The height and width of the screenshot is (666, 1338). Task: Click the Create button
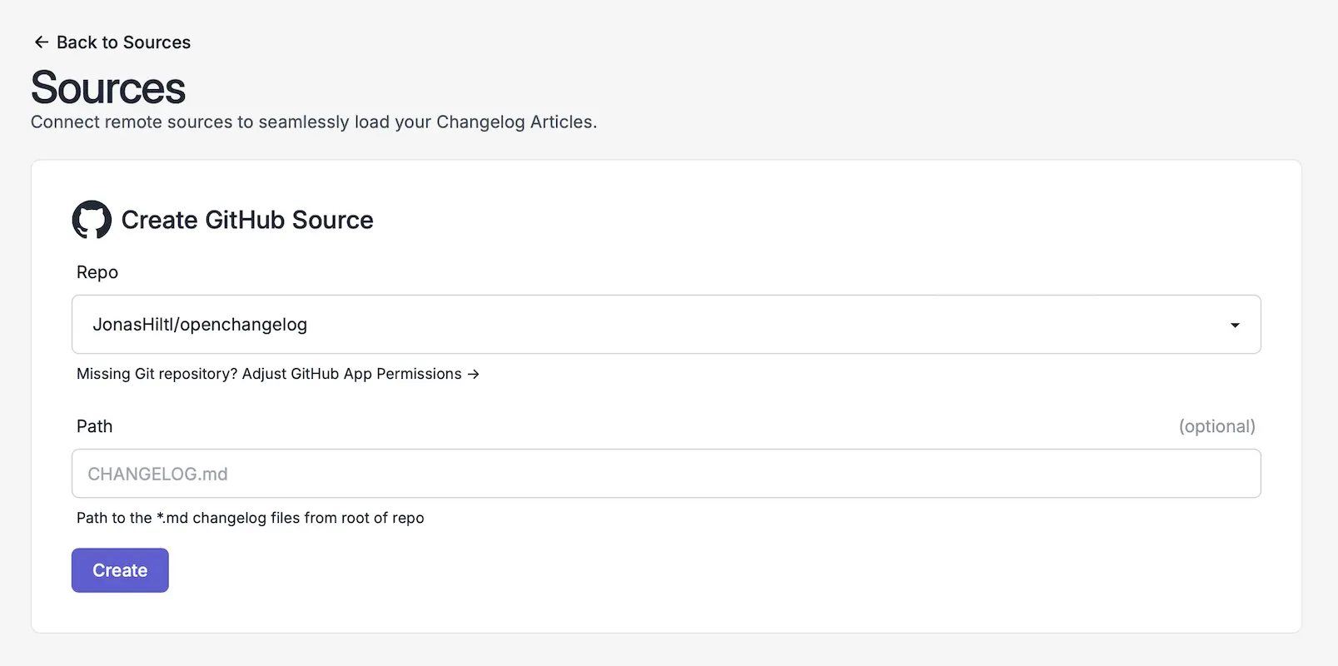(x=120, y=570)
